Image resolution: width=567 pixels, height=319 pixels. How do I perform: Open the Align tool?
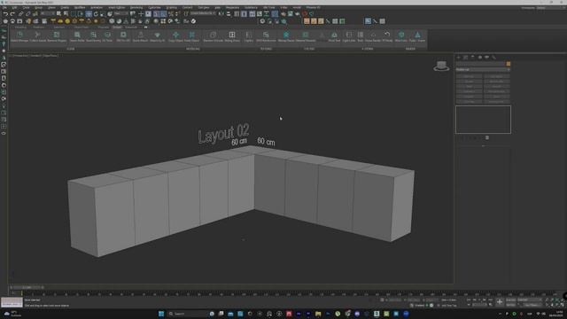[229, 14]
